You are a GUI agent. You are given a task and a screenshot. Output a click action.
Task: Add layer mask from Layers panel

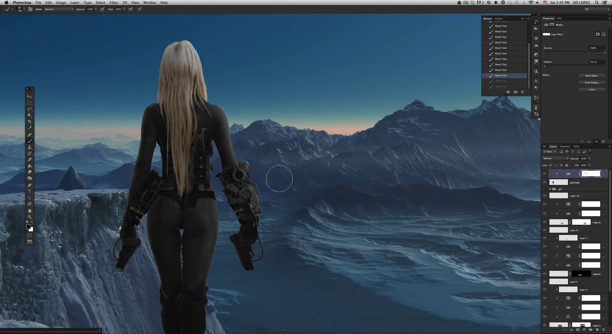click(578, 330)
